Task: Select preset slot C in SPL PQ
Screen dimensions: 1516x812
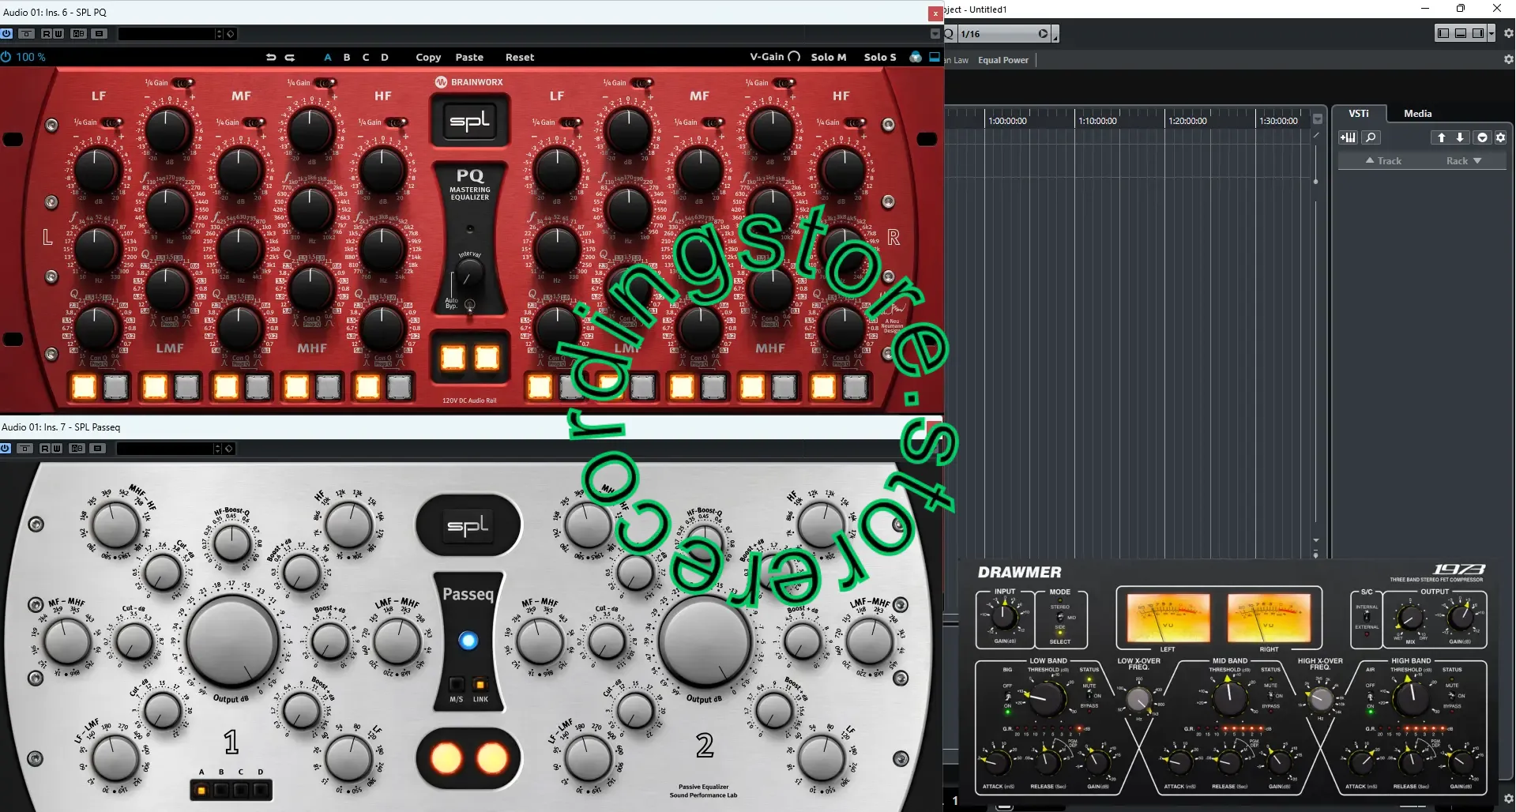Action: point(366,57)
